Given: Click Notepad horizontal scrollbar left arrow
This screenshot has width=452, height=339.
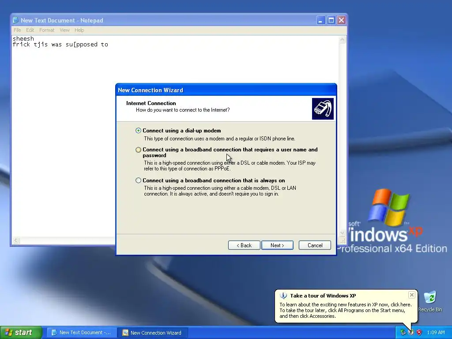Looking at the screenshot, I should pos(16,241).
